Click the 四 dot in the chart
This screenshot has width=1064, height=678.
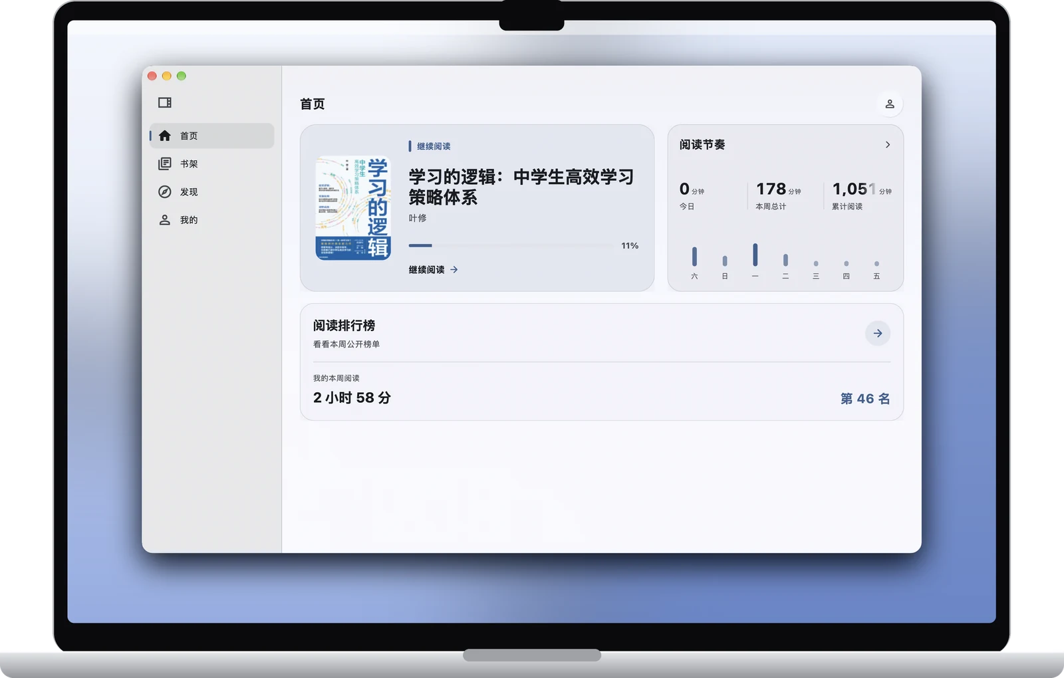[x=846, y=264]
